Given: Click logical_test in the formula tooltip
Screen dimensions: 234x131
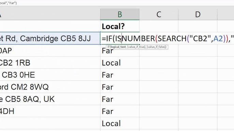Looking at the screenshot, I should (118, 47).
